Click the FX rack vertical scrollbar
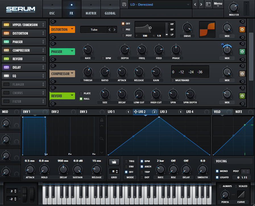Image resolution: width=255 pixels, height=206 pixels. click(251, 56)
